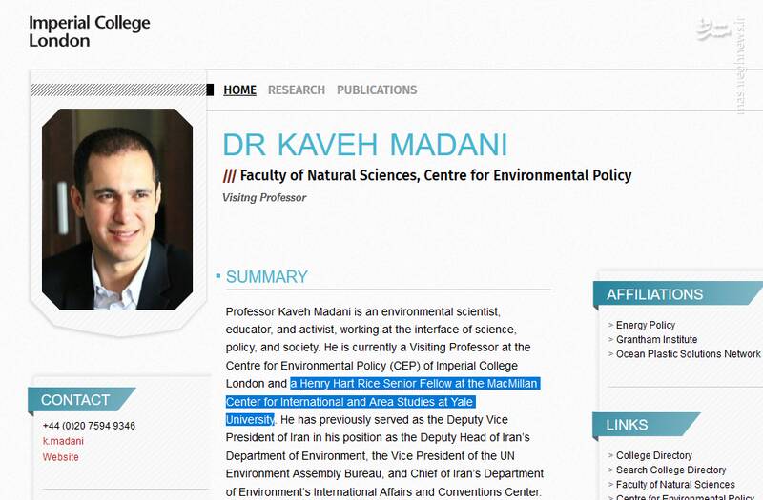Screen dimensions: 763x500
Task: Click the arrow beside Grantham Institute
Action: 610,340
